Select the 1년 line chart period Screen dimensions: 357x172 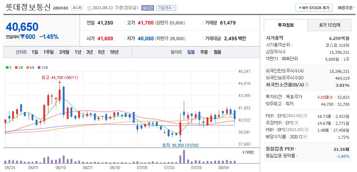[x=78, y=52]
